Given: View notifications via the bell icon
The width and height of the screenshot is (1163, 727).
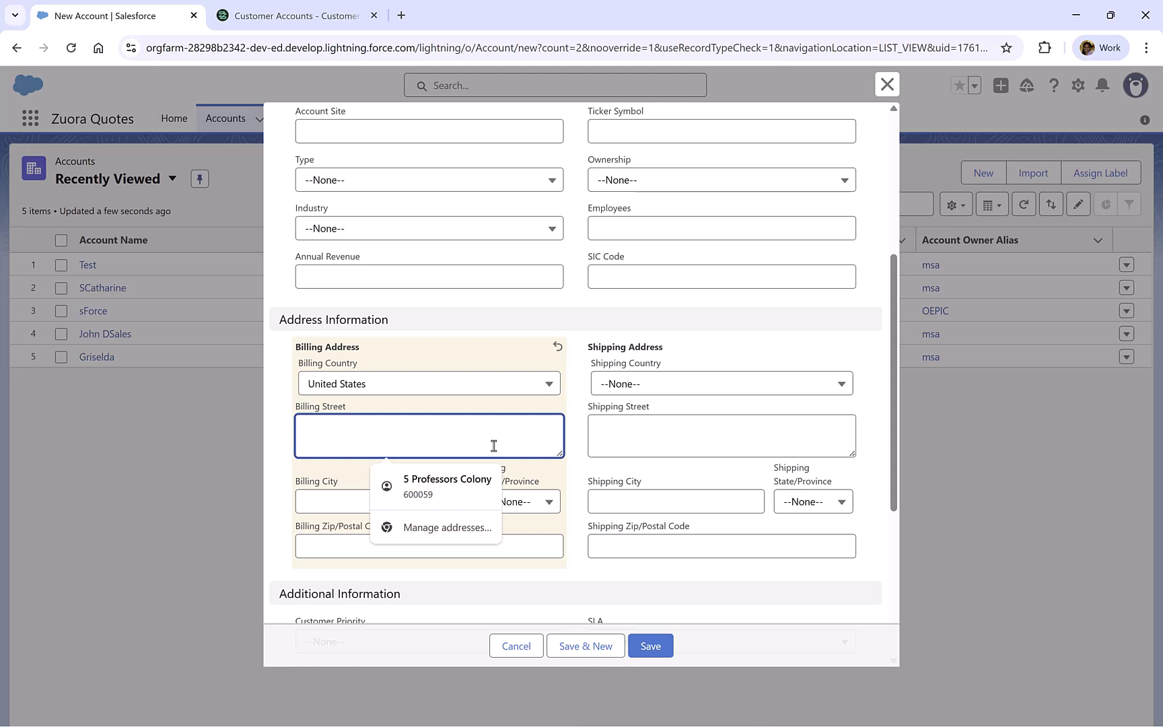Looking at the screenshot, I should pos(1103,85).
